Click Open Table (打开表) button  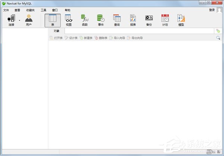[56, 38]
